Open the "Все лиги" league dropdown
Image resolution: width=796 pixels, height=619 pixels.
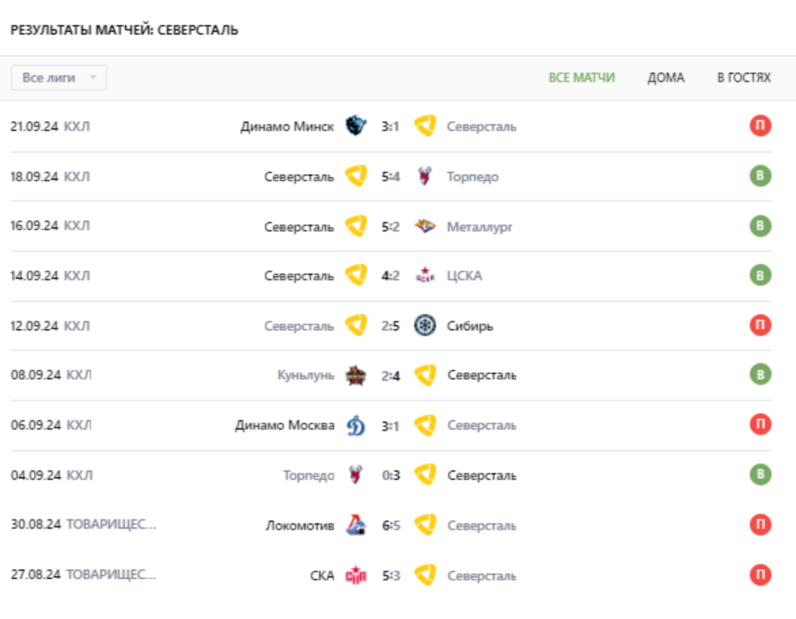tap(59, 77)
